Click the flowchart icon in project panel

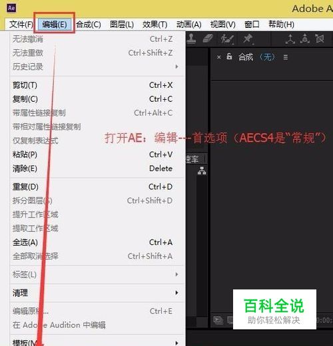pos(202,170)
